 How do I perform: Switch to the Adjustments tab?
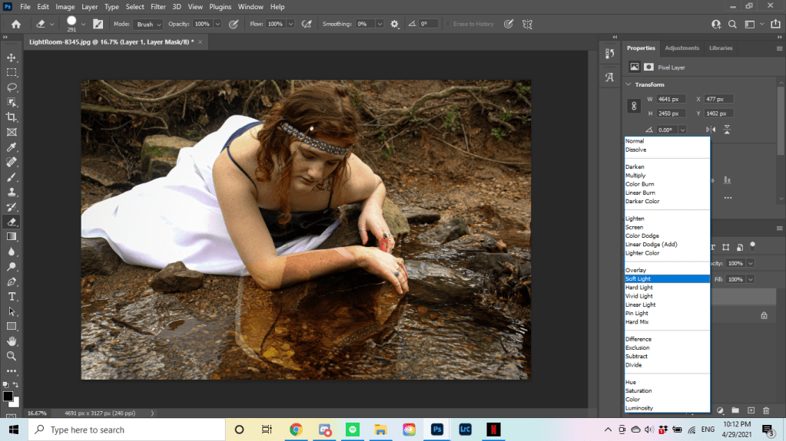coord(682,48)
